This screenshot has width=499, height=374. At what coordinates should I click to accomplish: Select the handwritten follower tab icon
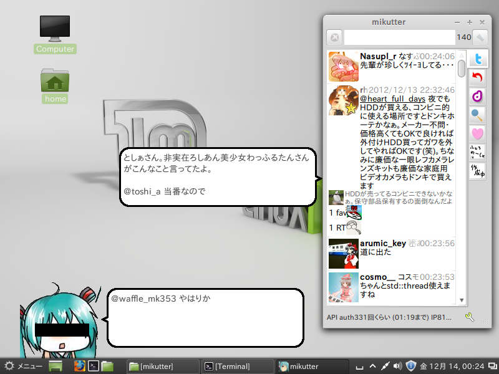(477, 152)
